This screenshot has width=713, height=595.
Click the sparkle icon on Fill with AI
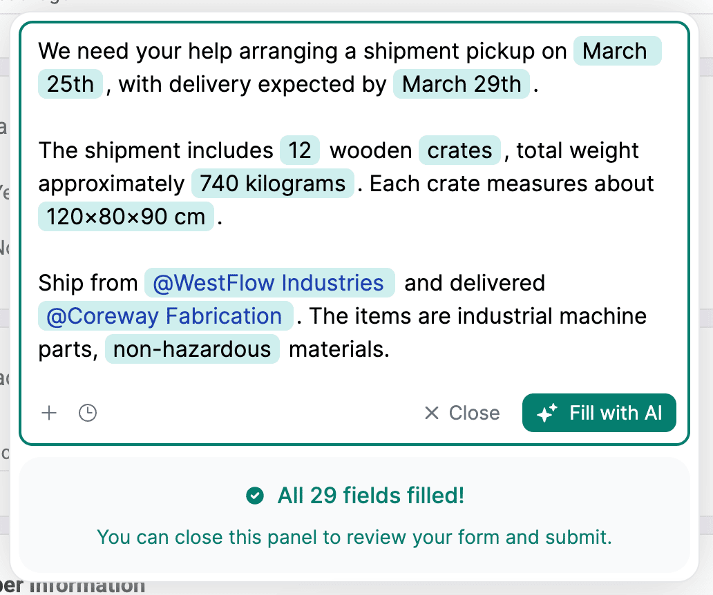(546, 413)
